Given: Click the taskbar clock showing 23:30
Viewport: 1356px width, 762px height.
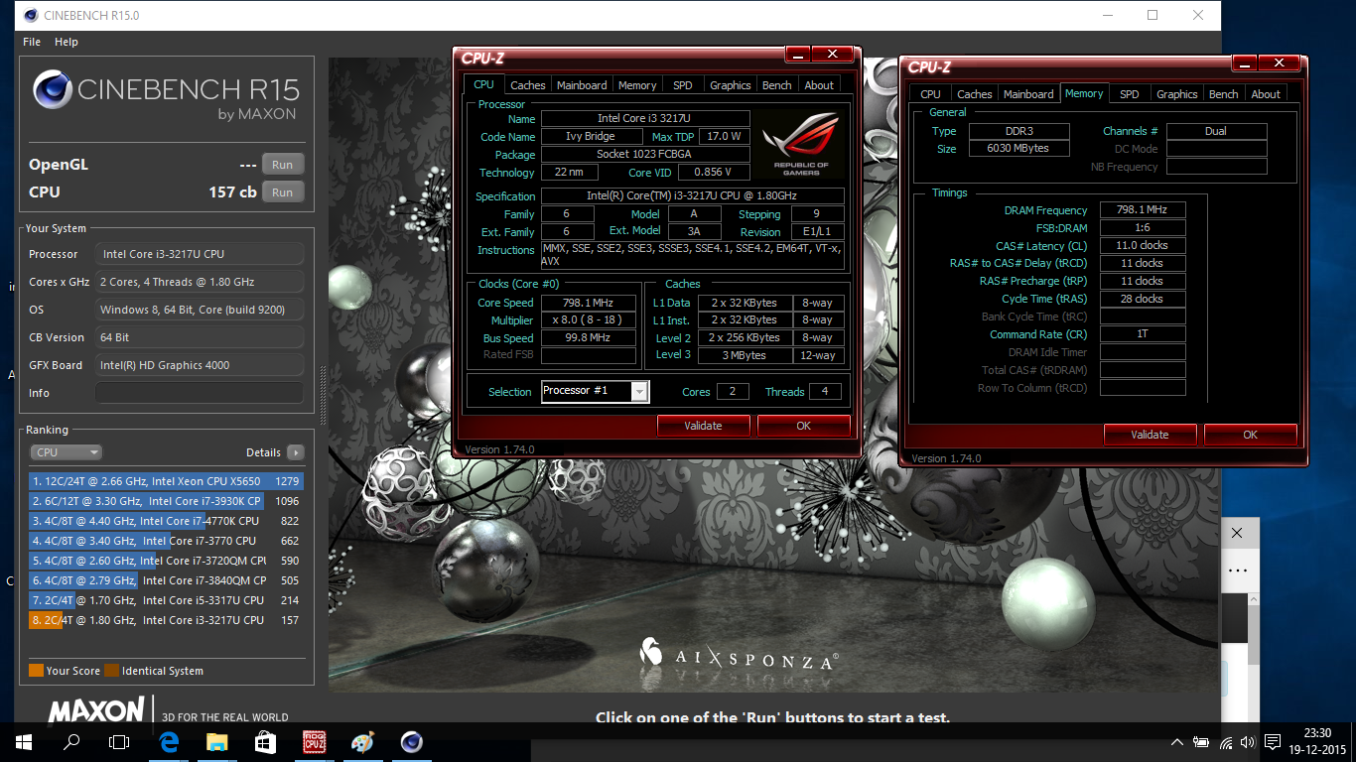Looking at the screenshot, I should click(1316, 742).
